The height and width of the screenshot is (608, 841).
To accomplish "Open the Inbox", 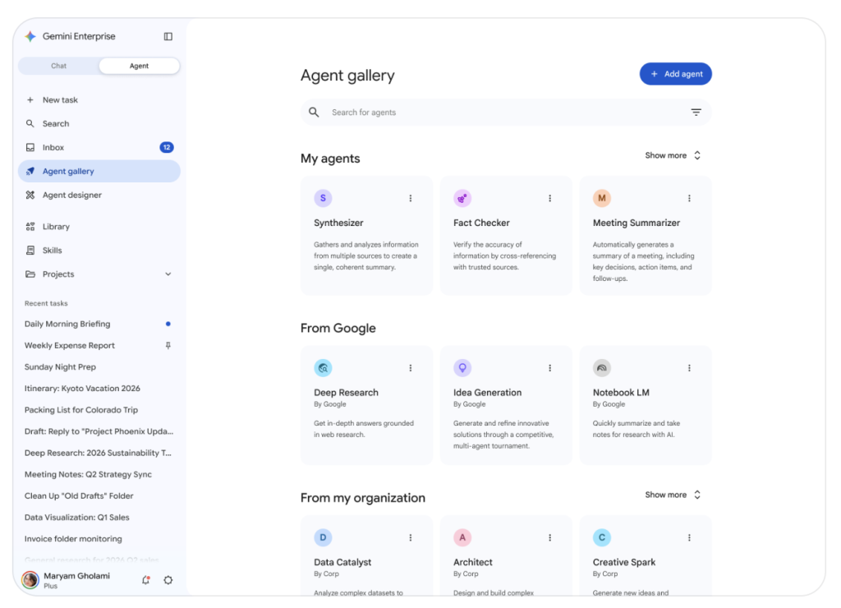I will 99,147.
